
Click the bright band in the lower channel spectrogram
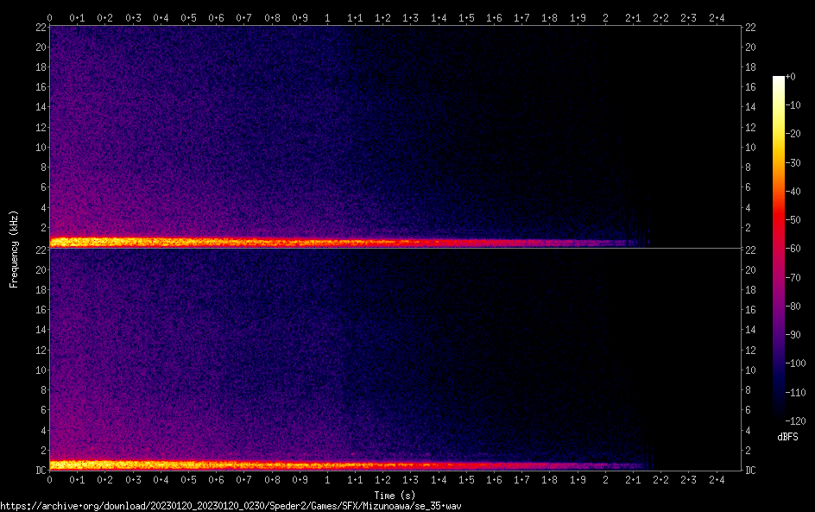(259, 465)
